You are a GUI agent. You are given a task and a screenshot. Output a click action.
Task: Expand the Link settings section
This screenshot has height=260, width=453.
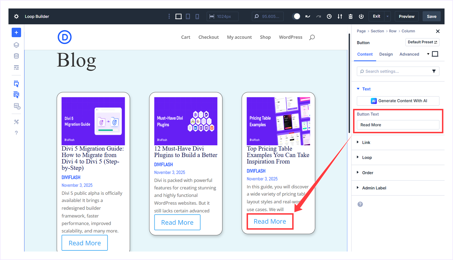tap(366, 142)
